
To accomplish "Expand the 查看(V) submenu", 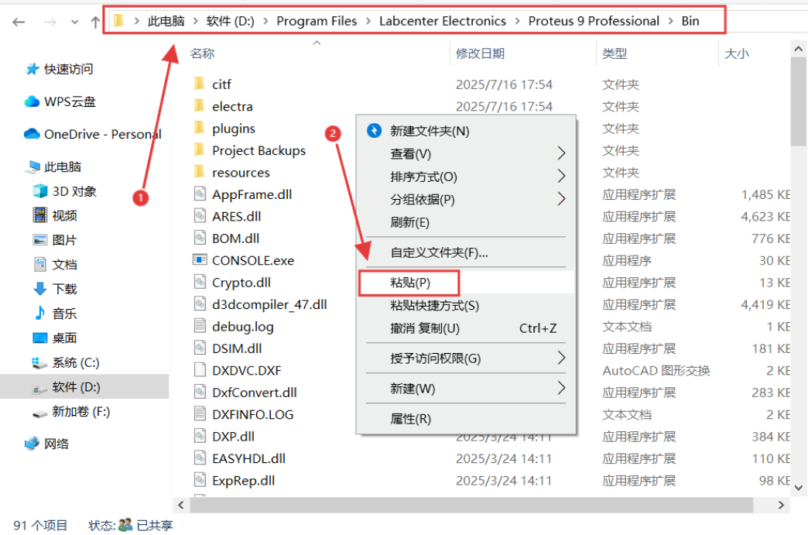I will (x=466, y=153).
